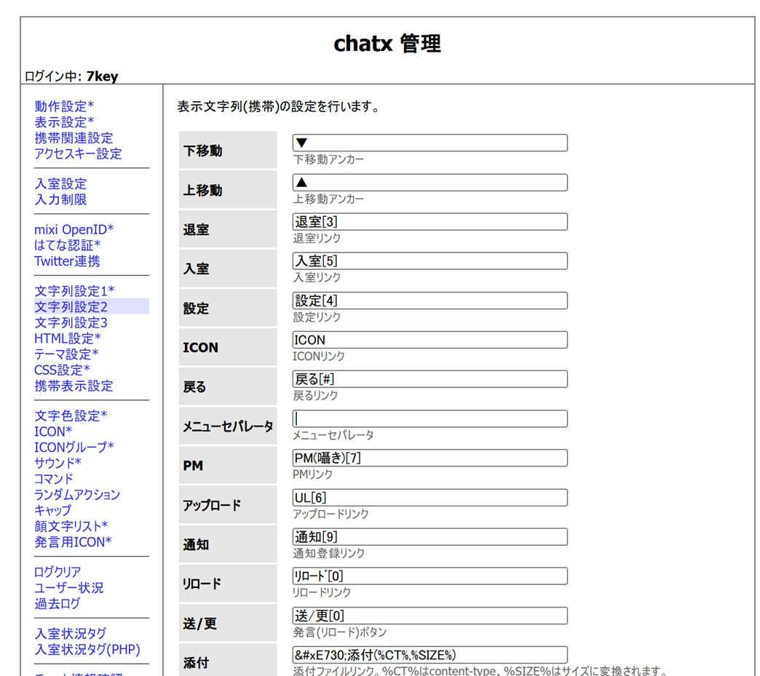Screen dimensions: 760x676
Task: Click the PM(囁き) text field
Action: 430,458
